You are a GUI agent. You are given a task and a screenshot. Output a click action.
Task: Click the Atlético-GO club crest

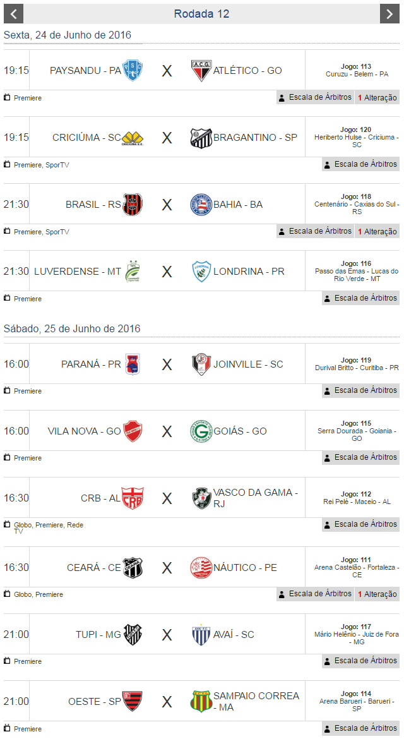click(x=201, y=70)
